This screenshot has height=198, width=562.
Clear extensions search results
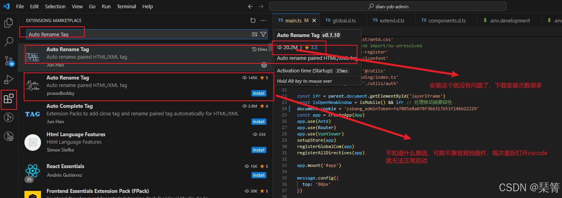tap(255, 34)
